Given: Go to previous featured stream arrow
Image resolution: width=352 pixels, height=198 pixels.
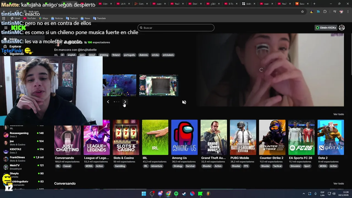Looking at the screenshot, I should pyautogui.click(x=108, y=102).
